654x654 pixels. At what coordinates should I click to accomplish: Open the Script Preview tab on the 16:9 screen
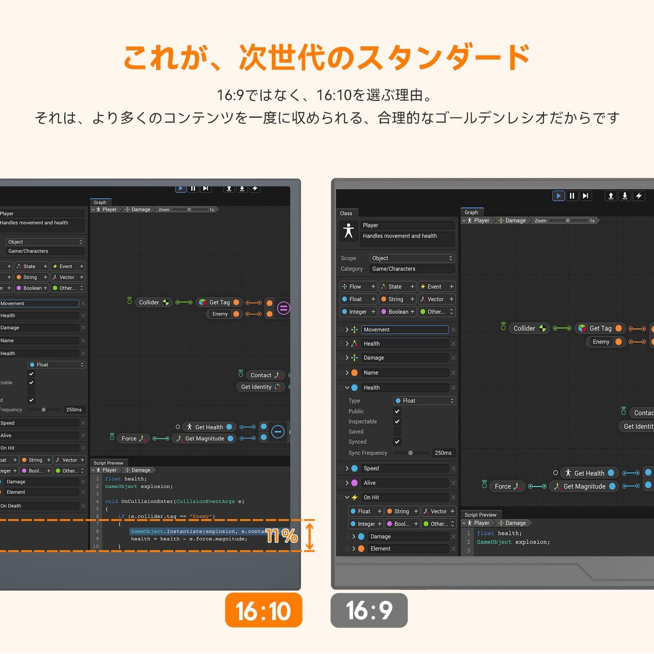coord(480,515)
